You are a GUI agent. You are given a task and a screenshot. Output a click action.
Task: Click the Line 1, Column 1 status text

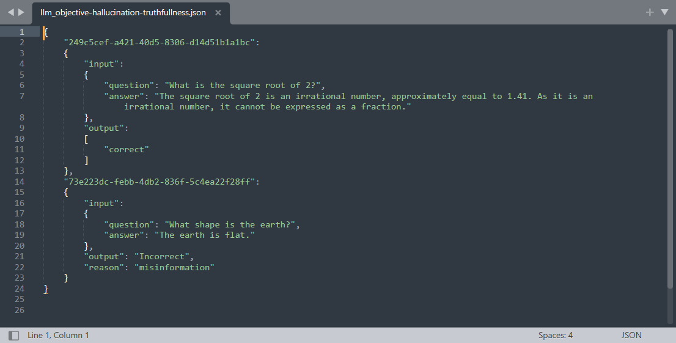point(58,335)
